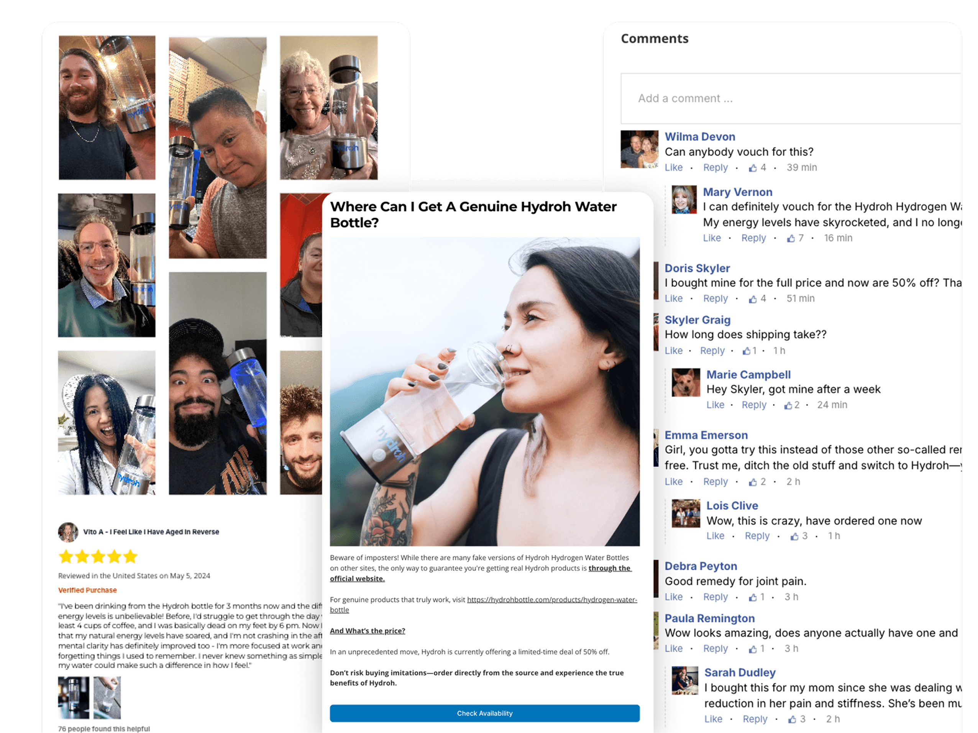
Task: Click the Verified Purchase label
Action: pos(87,590)
